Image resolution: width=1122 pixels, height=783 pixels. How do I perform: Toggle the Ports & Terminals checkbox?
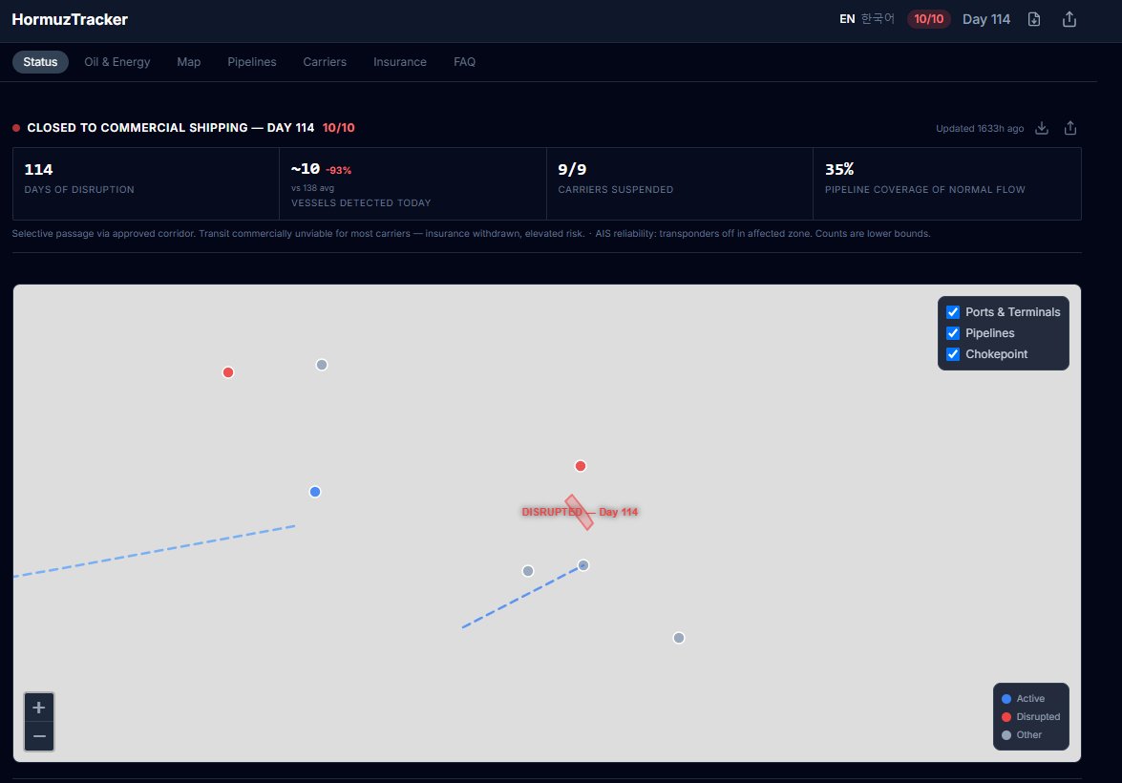[x=953, y=312]
